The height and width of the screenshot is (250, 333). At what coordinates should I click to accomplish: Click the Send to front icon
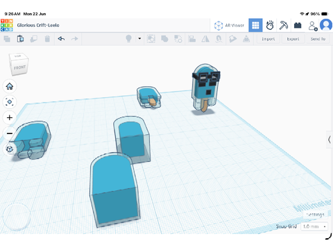pos(246,39)
